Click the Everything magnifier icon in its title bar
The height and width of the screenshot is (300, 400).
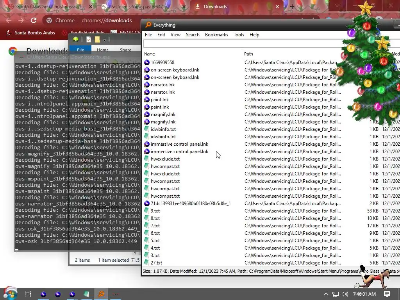(x=148, y=25)
